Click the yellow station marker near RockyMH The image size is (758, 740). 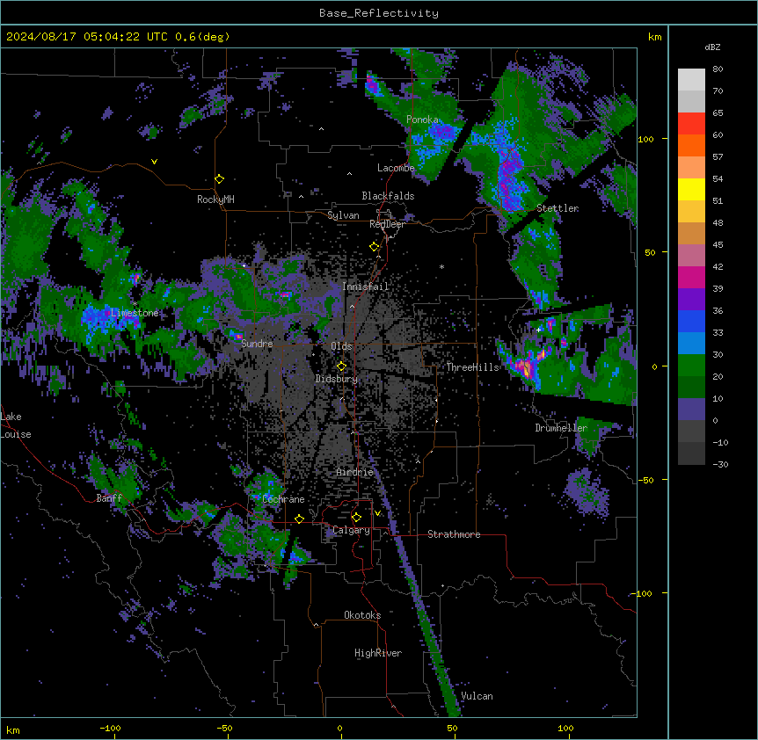tap(220, 178)
